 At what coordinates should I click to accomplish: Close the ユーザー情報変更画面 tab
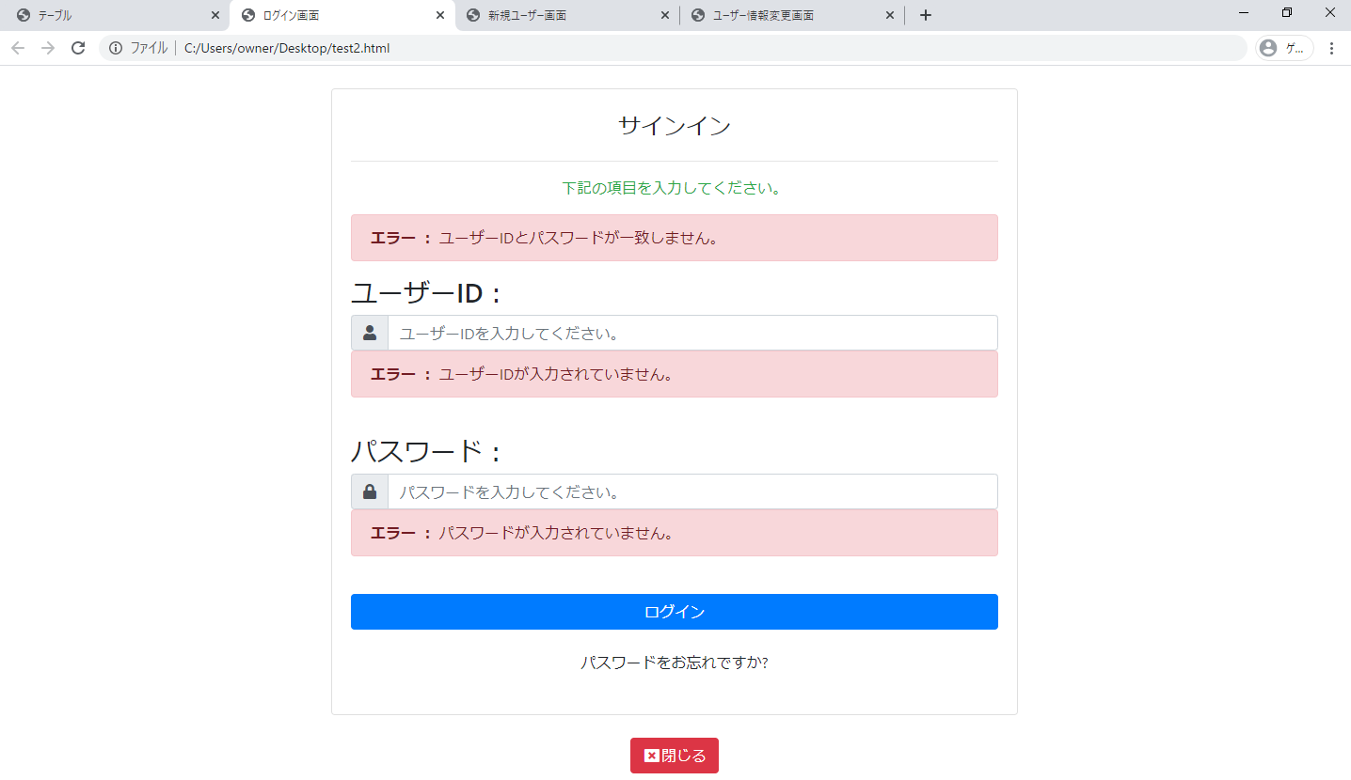click(x=890, y=15)
